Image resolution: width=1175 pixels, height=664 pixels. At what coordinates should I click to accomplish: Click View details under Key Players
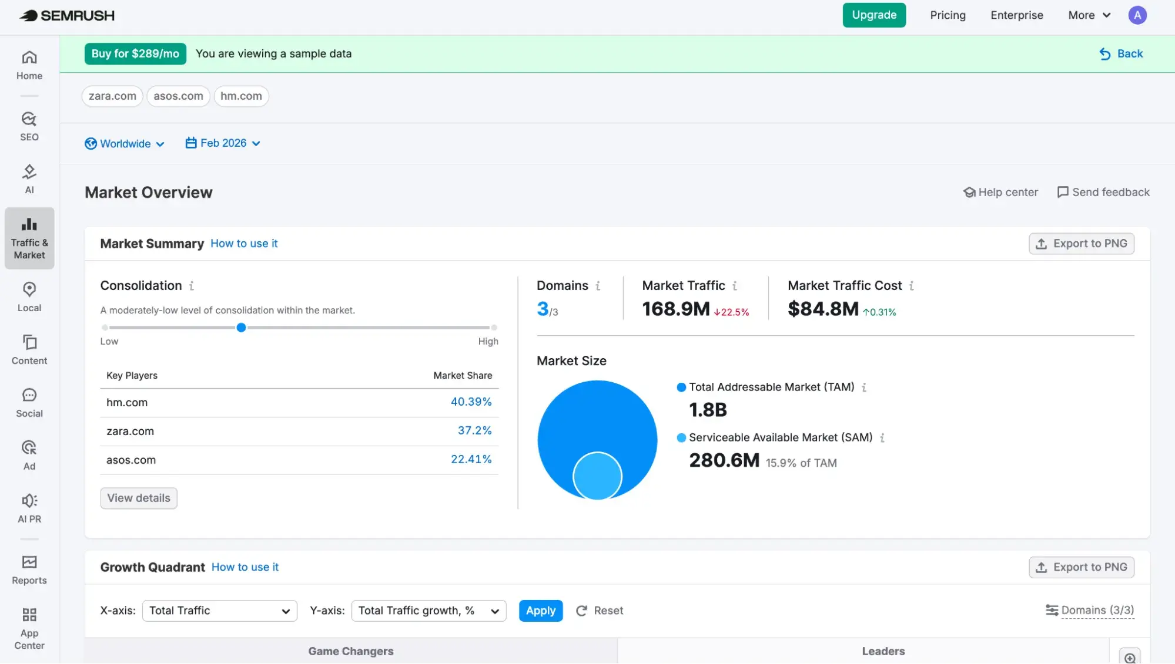click(138, 498)
